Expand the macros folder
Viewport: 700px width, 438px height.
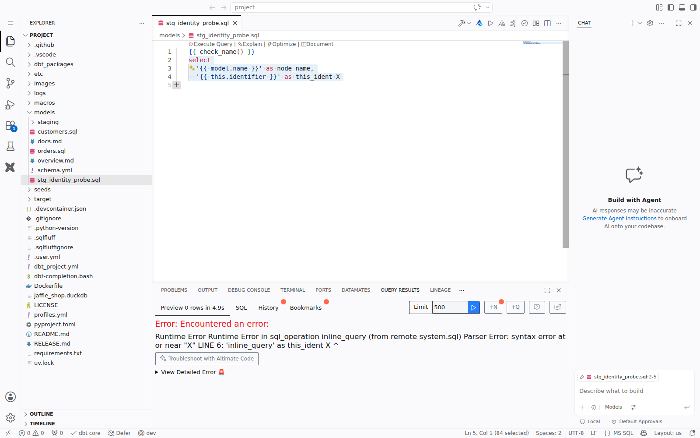87,103
